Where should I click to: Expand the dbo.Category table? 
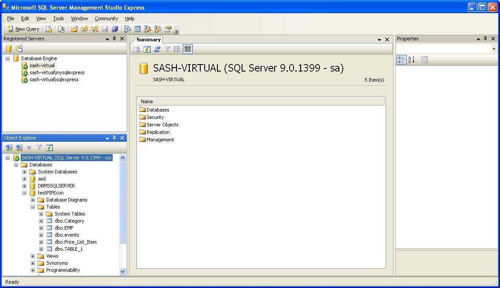coord(41,221)
